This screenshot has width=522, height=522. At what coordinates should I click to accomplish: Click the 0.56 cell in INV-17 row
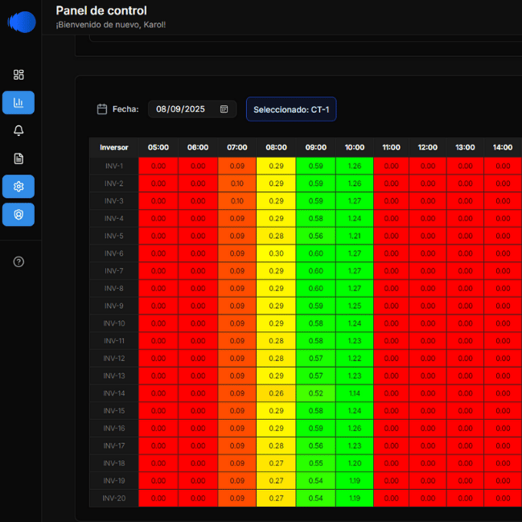[316, 446]
